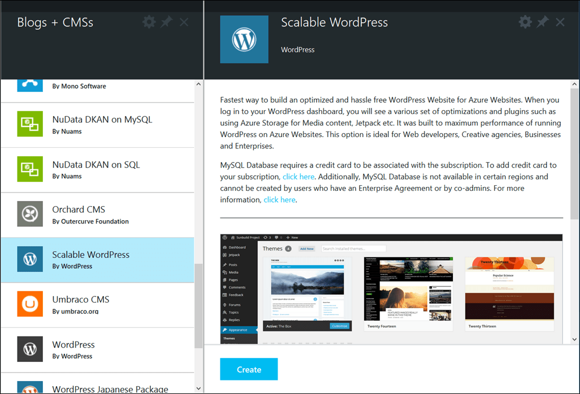Click list scrollbar down arrow
This screenshot has width=580, height=394.
click(198, 388)
